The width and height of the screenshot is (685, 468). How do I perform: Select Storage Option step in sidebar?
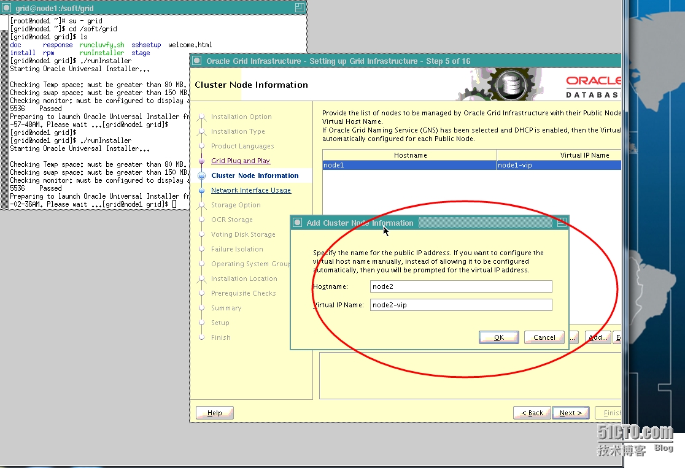pyautogui.click(x=236, y=205)
